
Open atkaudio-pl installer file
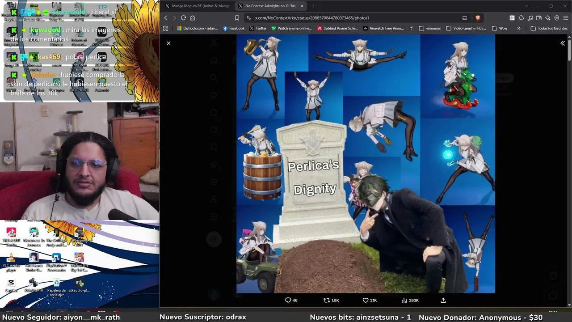point(79,286)
